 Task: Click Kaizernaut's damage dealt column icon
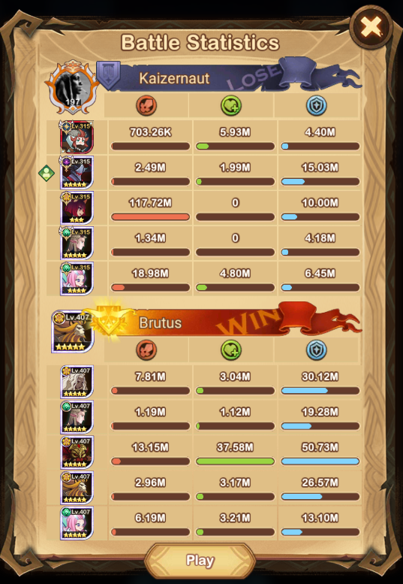pyautogui.click(x=146, y=105)
